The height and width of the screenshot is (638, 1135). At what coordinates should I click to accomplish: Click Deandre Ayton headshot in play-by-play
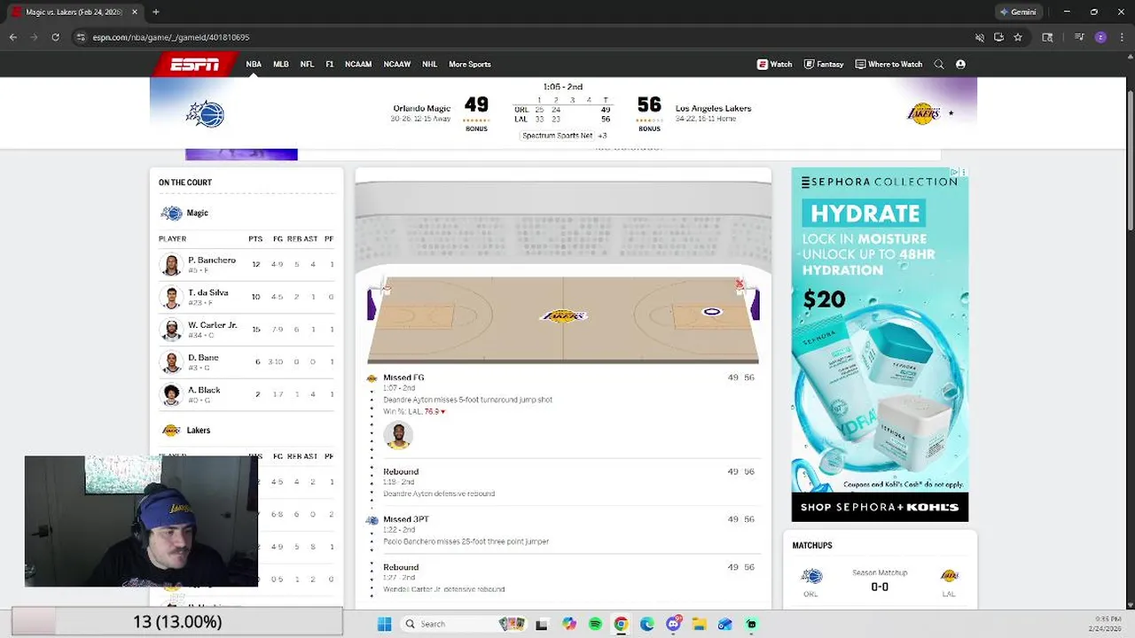(398, 435)
